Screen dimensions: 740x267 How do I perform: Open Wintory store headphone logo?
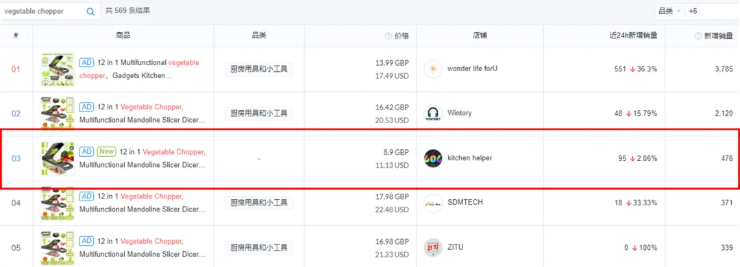point(433,114)
